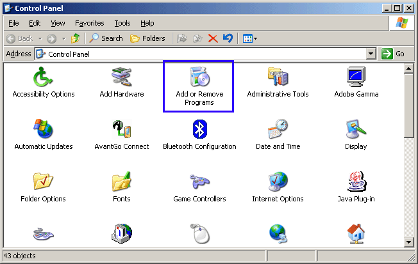418x264 pixels.
Task: Expand the Back history dropdown arrow
Action: 40,39
